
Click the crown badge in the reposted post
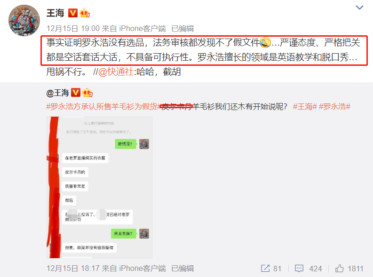tap(87, 93)
